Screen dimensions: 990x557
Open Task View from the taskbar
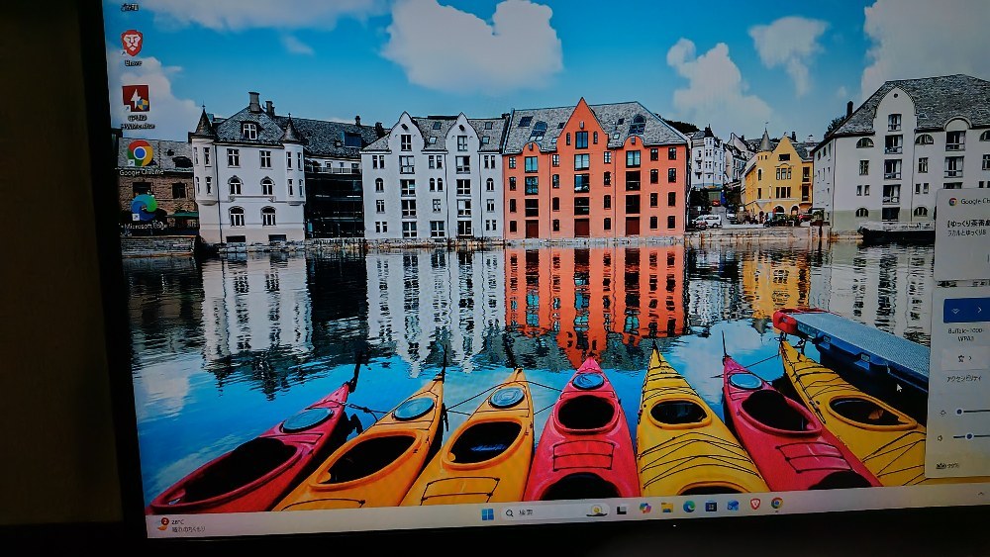622,510
